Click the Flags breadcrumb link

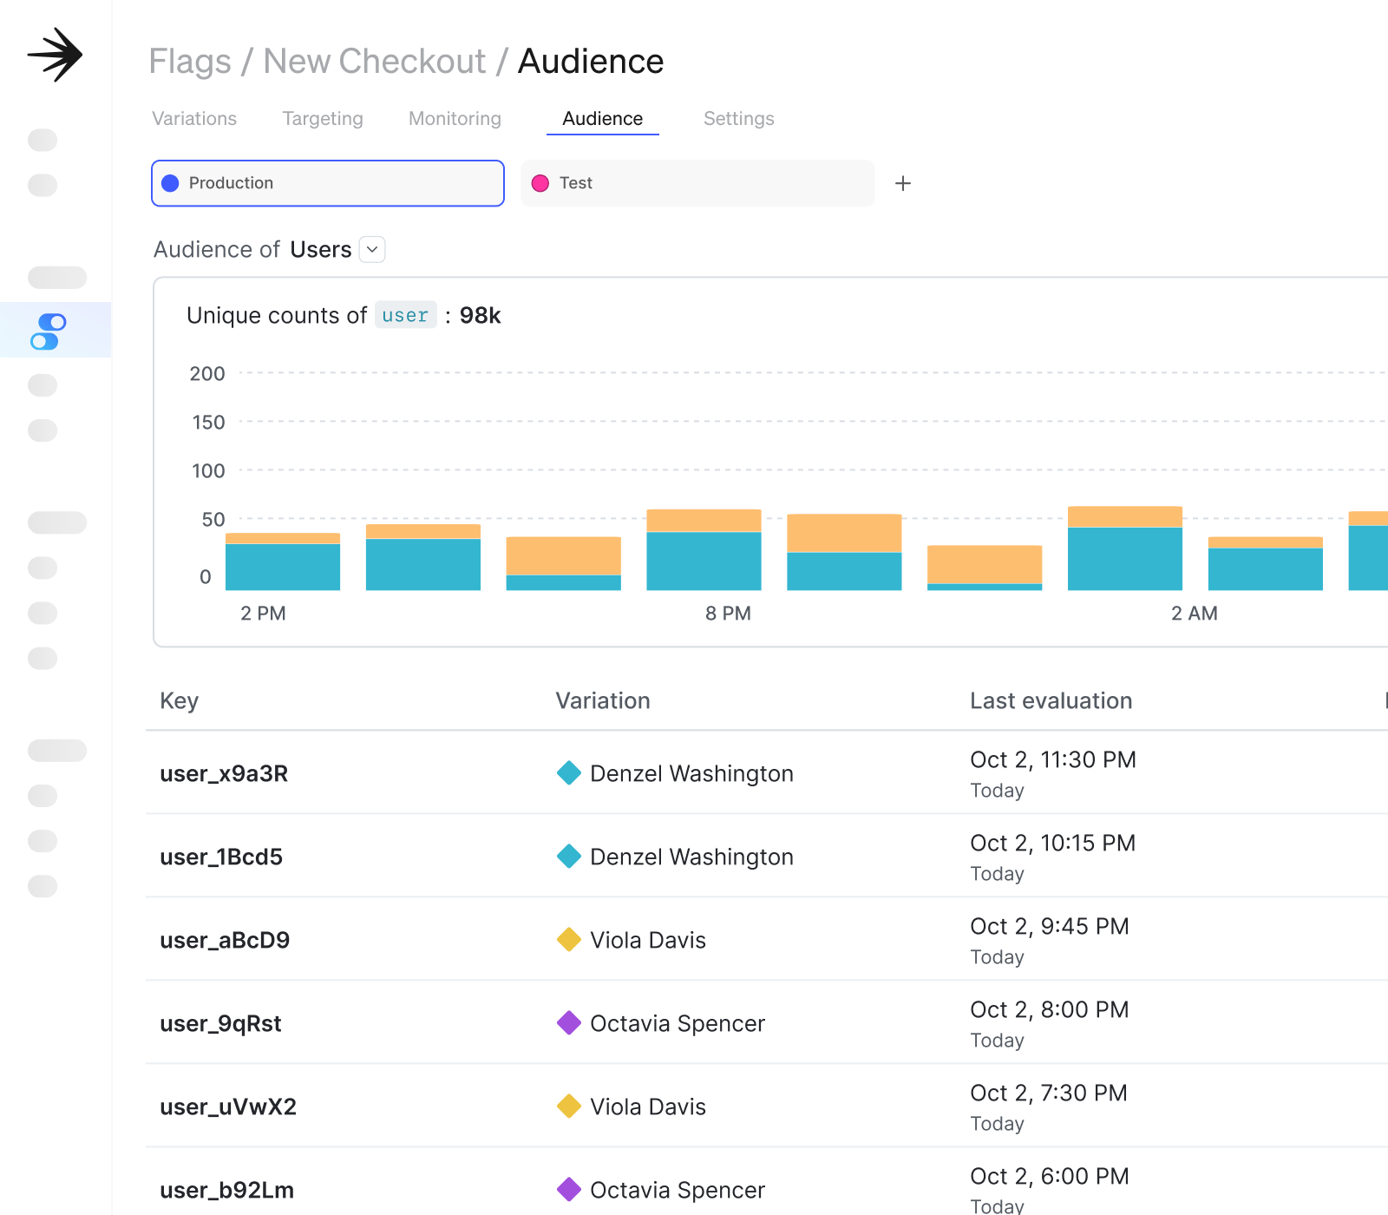190,62
